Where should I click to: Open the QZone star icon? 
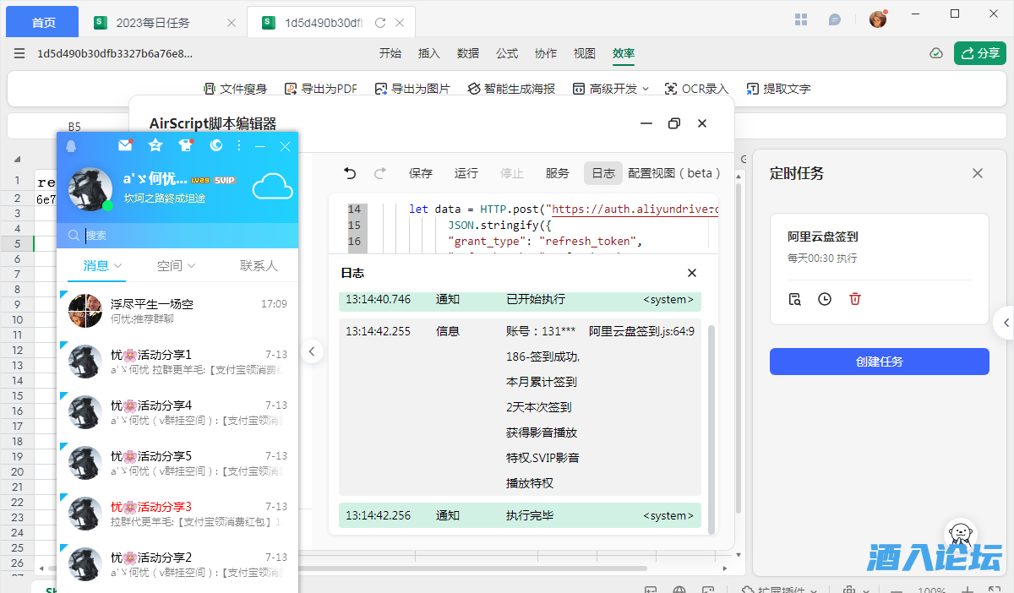[155, 145]
